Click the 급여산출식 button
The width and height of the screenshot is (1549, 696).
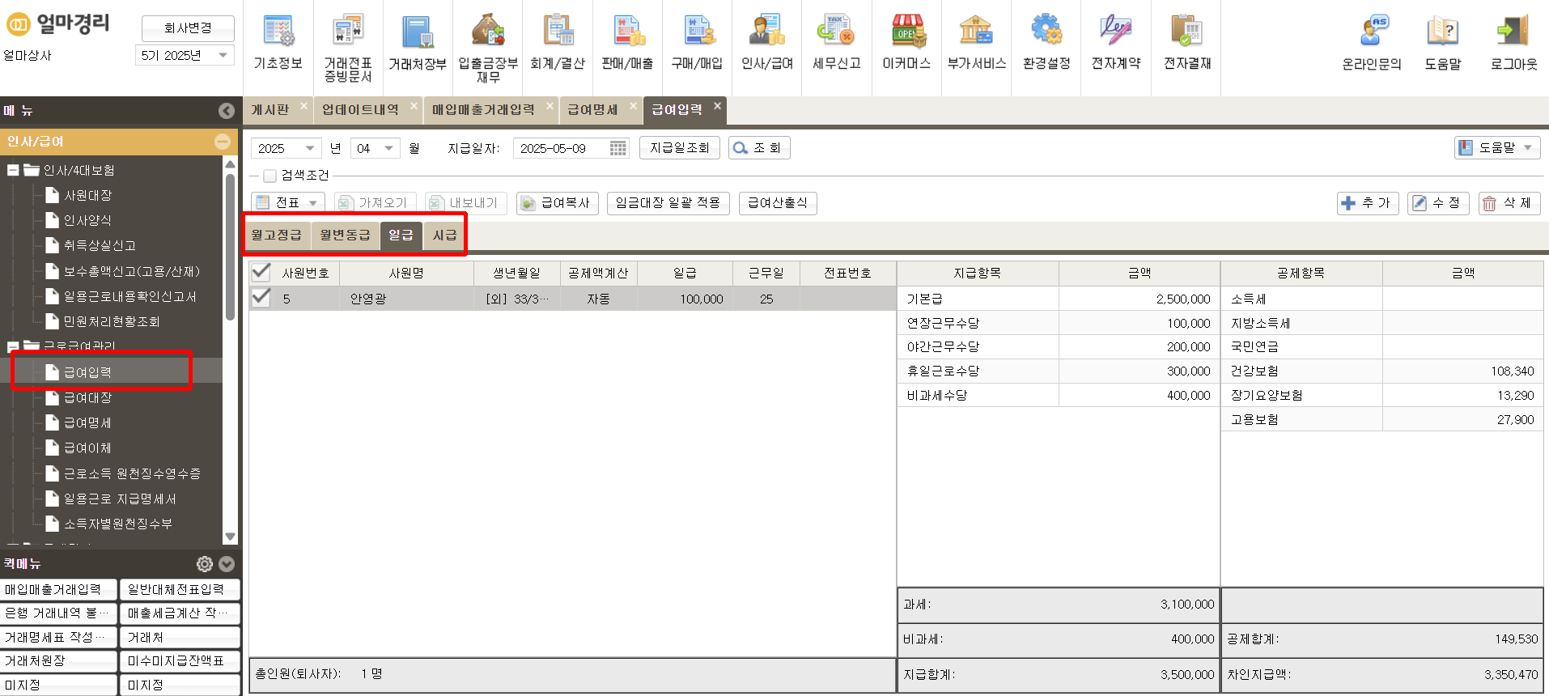click(x=778, y=202)
